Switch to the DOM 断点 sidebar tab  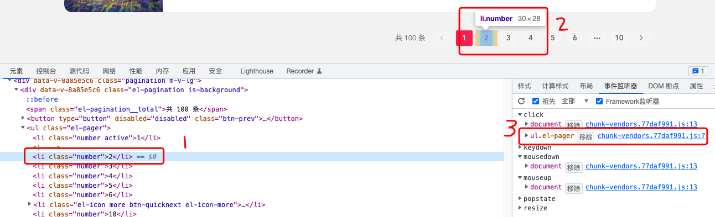pos(664,86)
